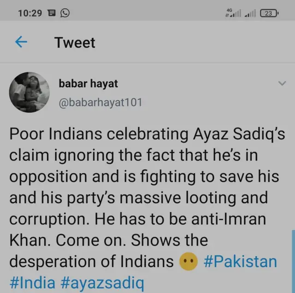Image resolution: width=295 pixels, height=293 pixels.
Task: Click the display name babar hayat
Action: [88, 83]
